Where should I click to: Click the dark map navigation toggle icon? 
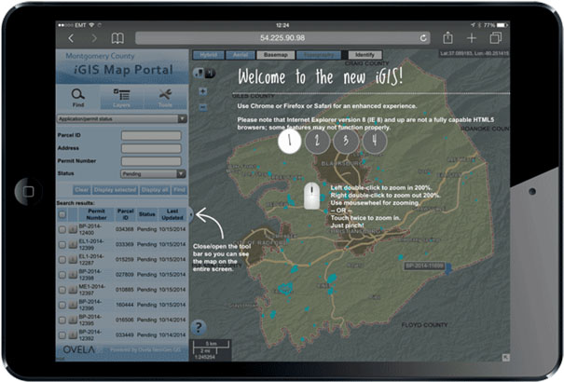211,74
